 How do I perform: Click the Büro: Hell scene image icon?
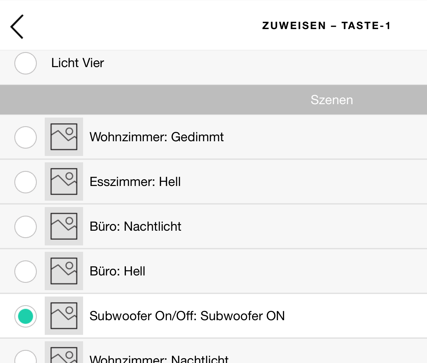pyautogui.click(x=64, y=271)
